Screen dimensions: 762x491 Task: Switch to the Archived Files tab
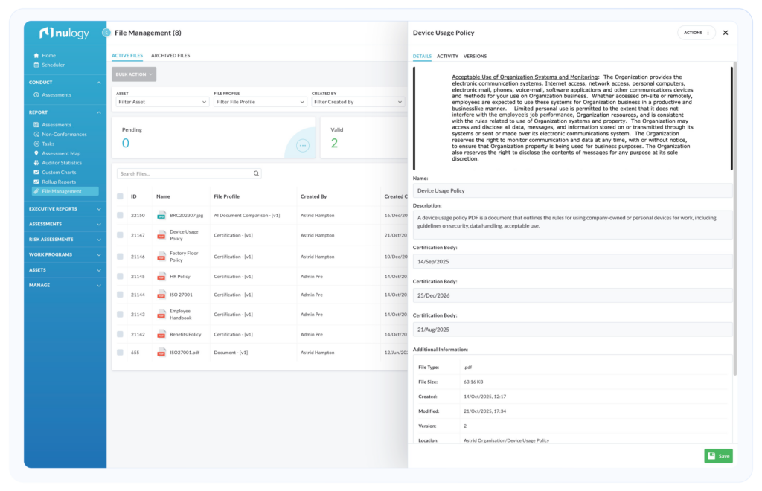(170, 55)
